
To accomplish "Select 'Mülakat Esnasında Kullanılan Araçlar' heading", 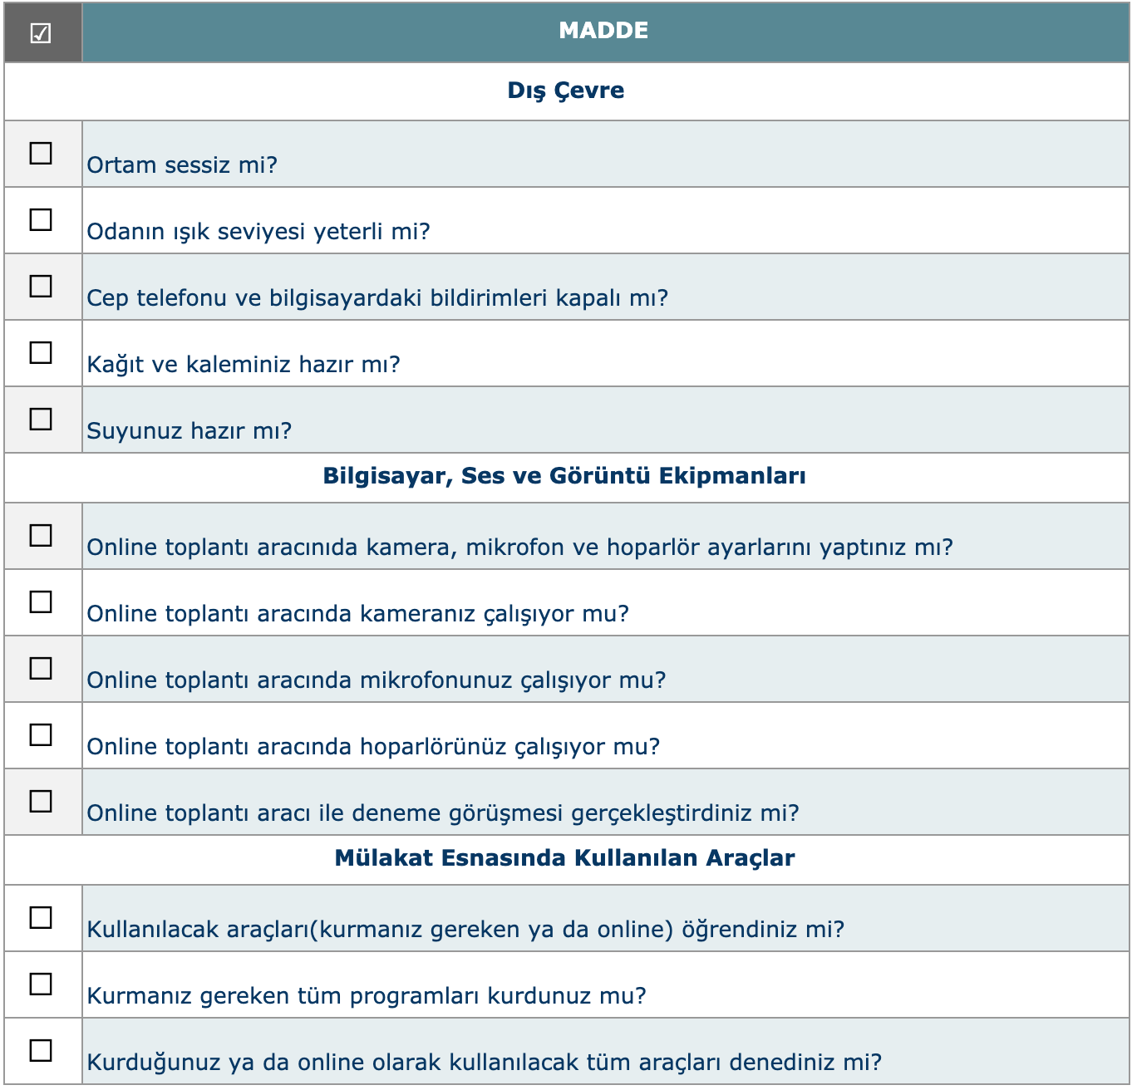I will click(x=564, y=859).
